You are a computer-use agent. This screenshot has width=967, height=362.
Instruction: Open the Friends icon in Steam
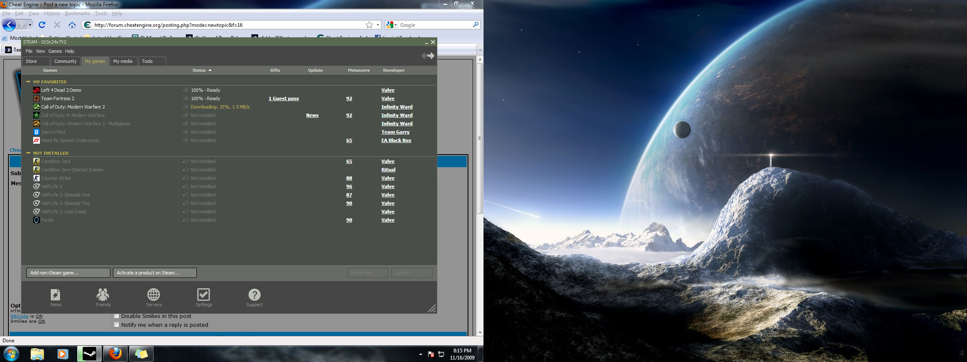[x=103, y=295]
